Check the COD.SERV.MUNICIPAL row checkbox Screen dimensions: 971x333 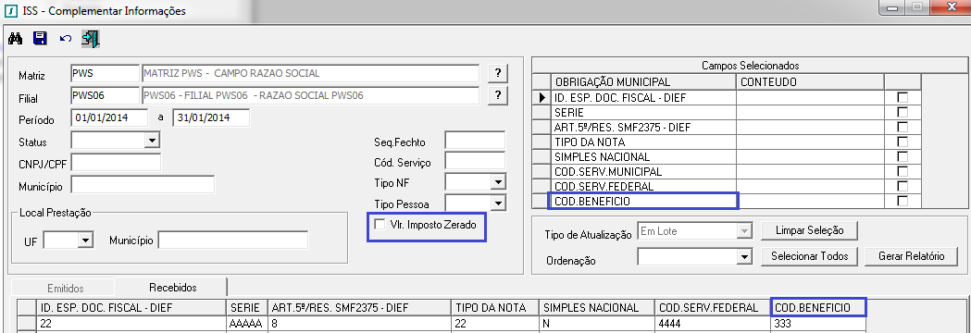point(903,171)
